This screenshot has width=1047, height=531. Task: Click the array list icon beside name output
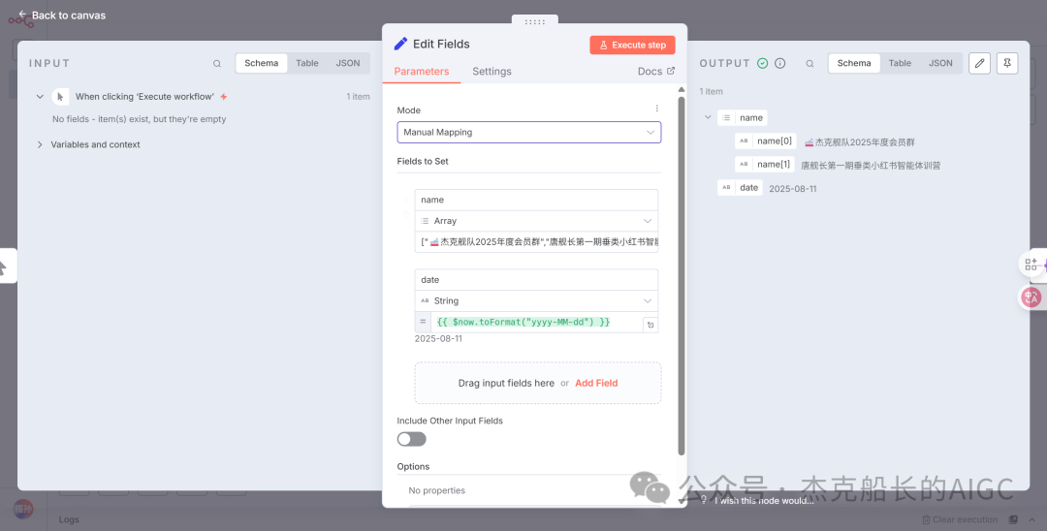pyautogui.click(x=726, y=118)
